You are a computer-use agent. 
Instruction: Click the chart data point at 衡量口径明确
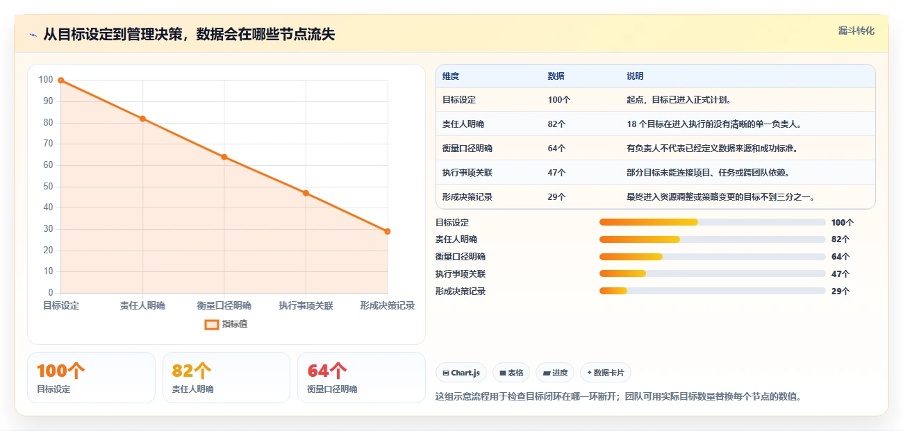click(224, 157)
